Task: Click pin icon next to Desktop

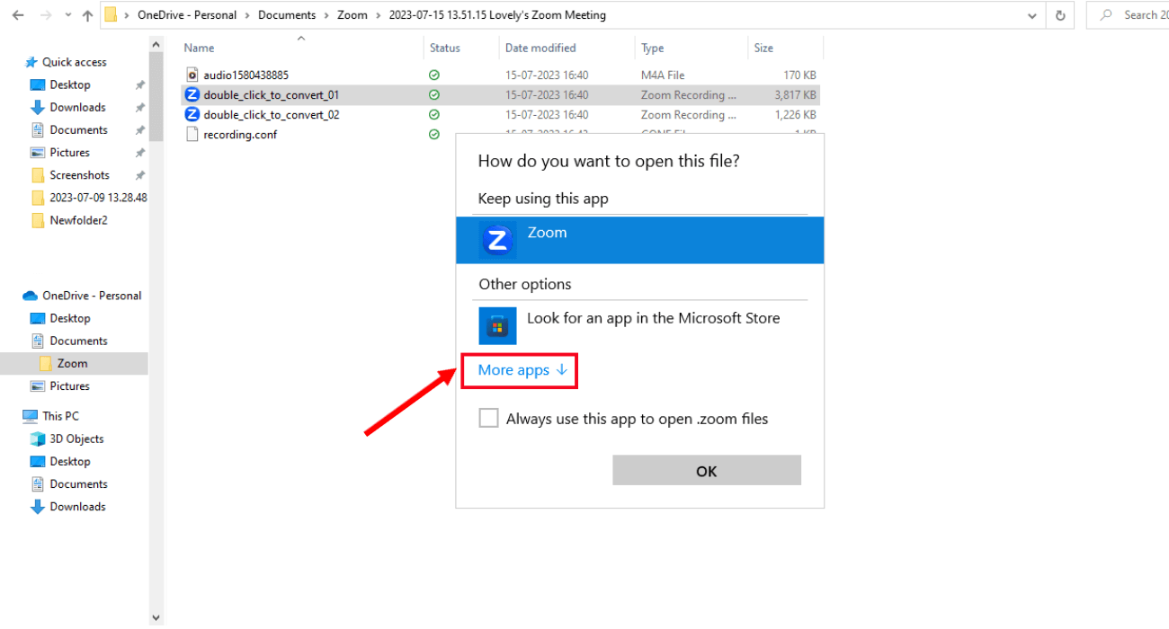Action: click(x=139, y=84)
